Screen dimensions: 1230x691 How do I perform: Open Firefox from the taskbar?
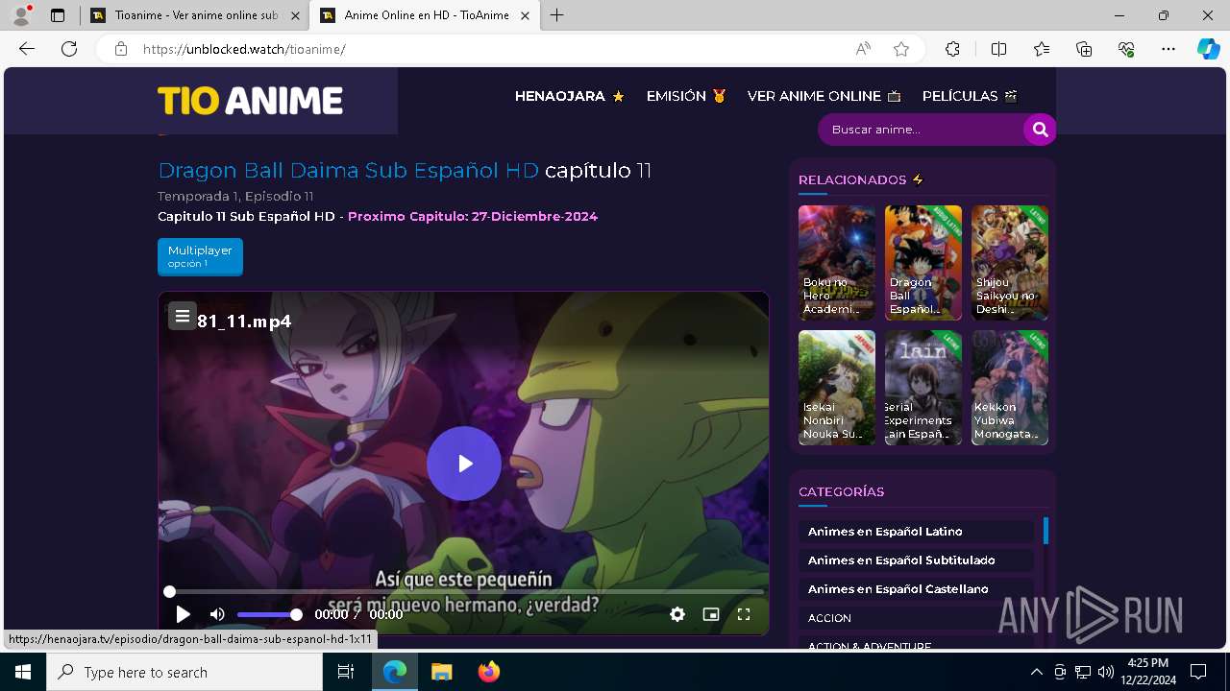(489, 672)
